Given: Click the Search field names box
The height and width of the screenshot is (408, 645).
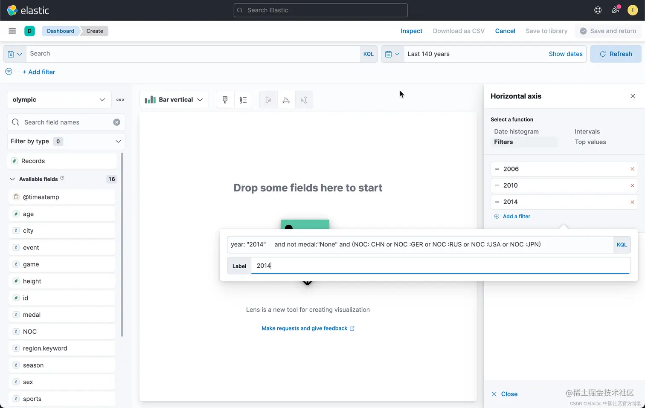Looking at the screenshot, I should [66, 122].
